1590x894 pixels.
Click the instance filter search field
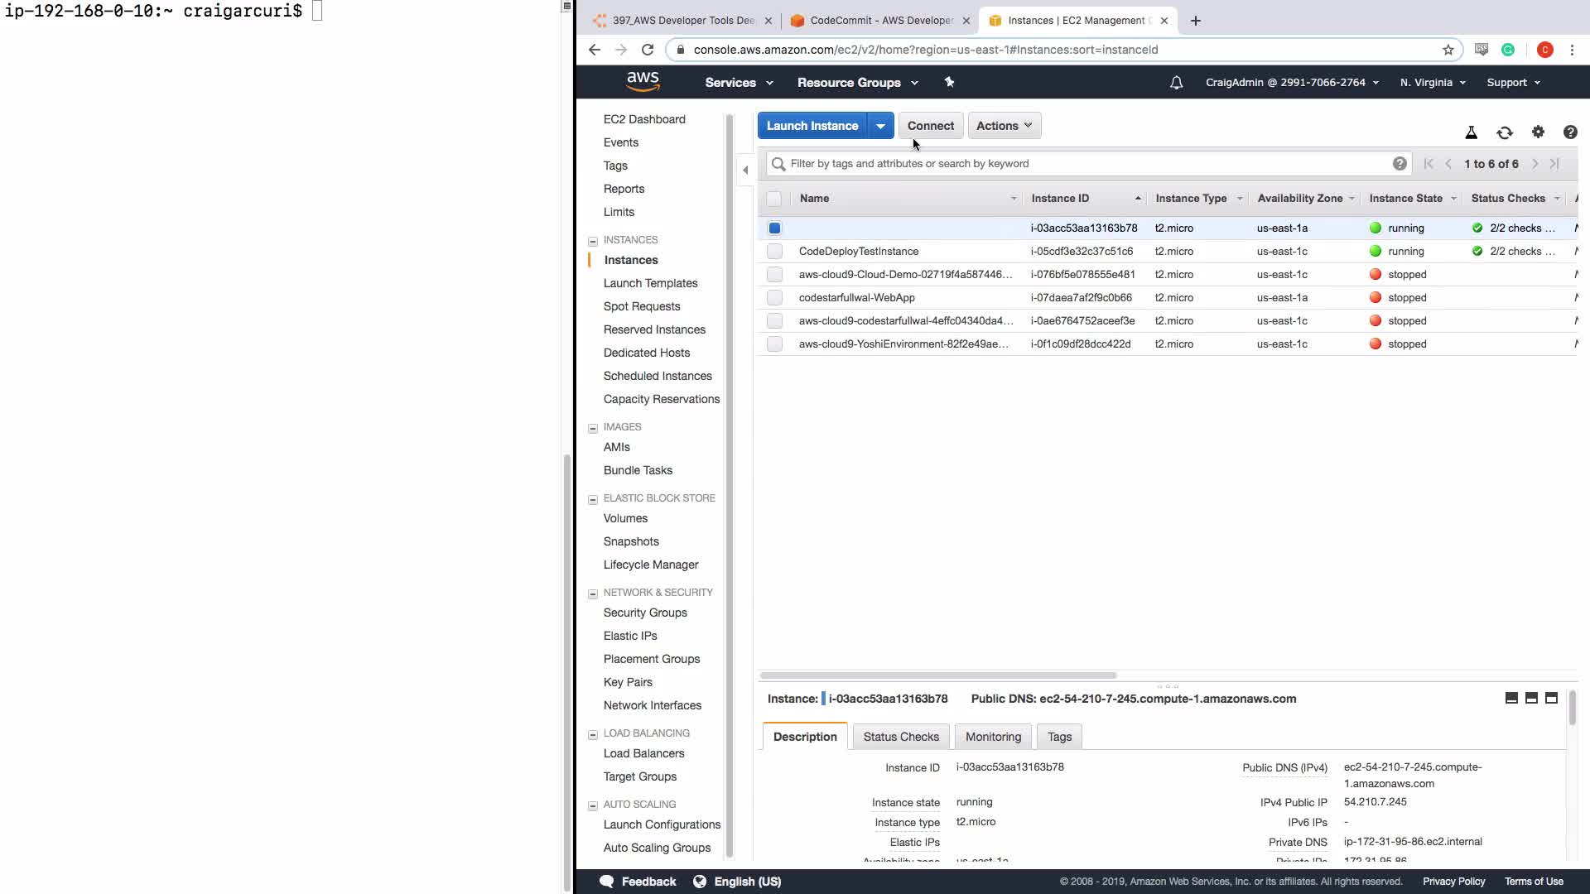(1077, 164)
